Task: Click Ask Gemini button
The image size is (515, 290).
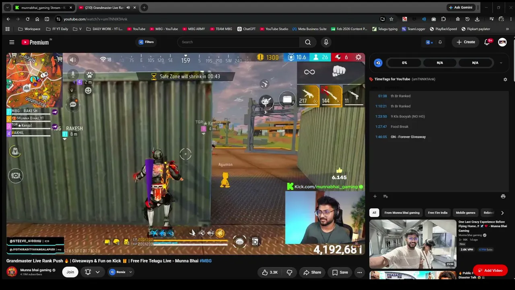Action: click(461, 8)
